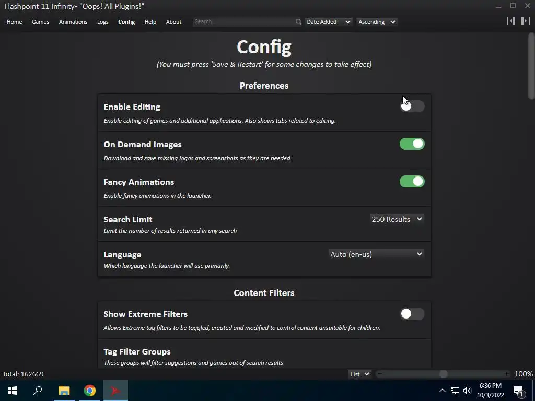This screenshot has width=535, height=401.
Task: Show hidden system tray icons
Action: tap(442, 391)
